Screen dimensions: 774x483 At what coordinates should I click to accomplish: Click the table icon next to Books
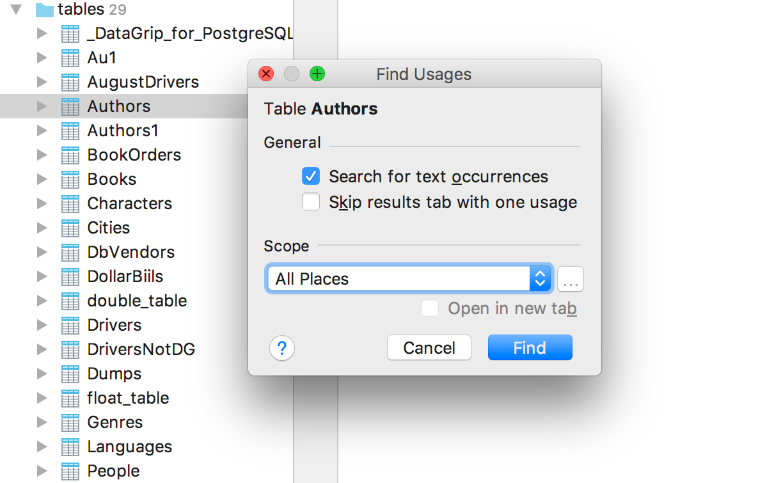coord(70,180)
